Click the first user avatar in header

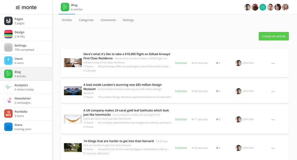[247, 7]
